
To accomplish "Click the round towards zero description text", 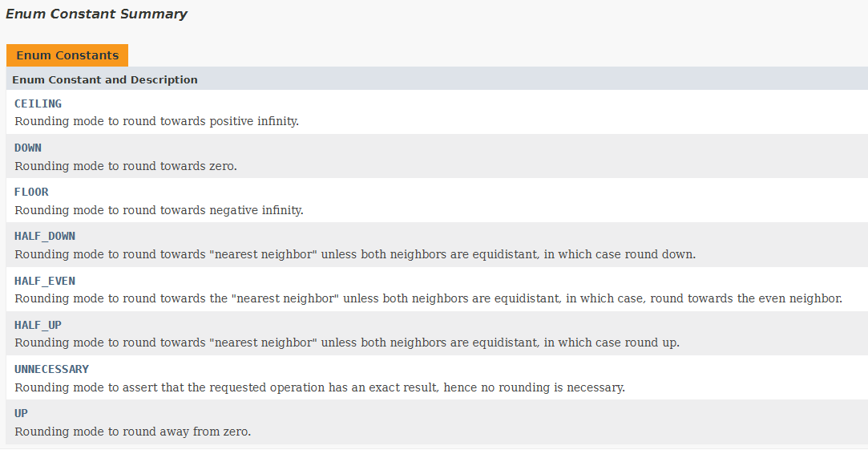I will 126,166.
